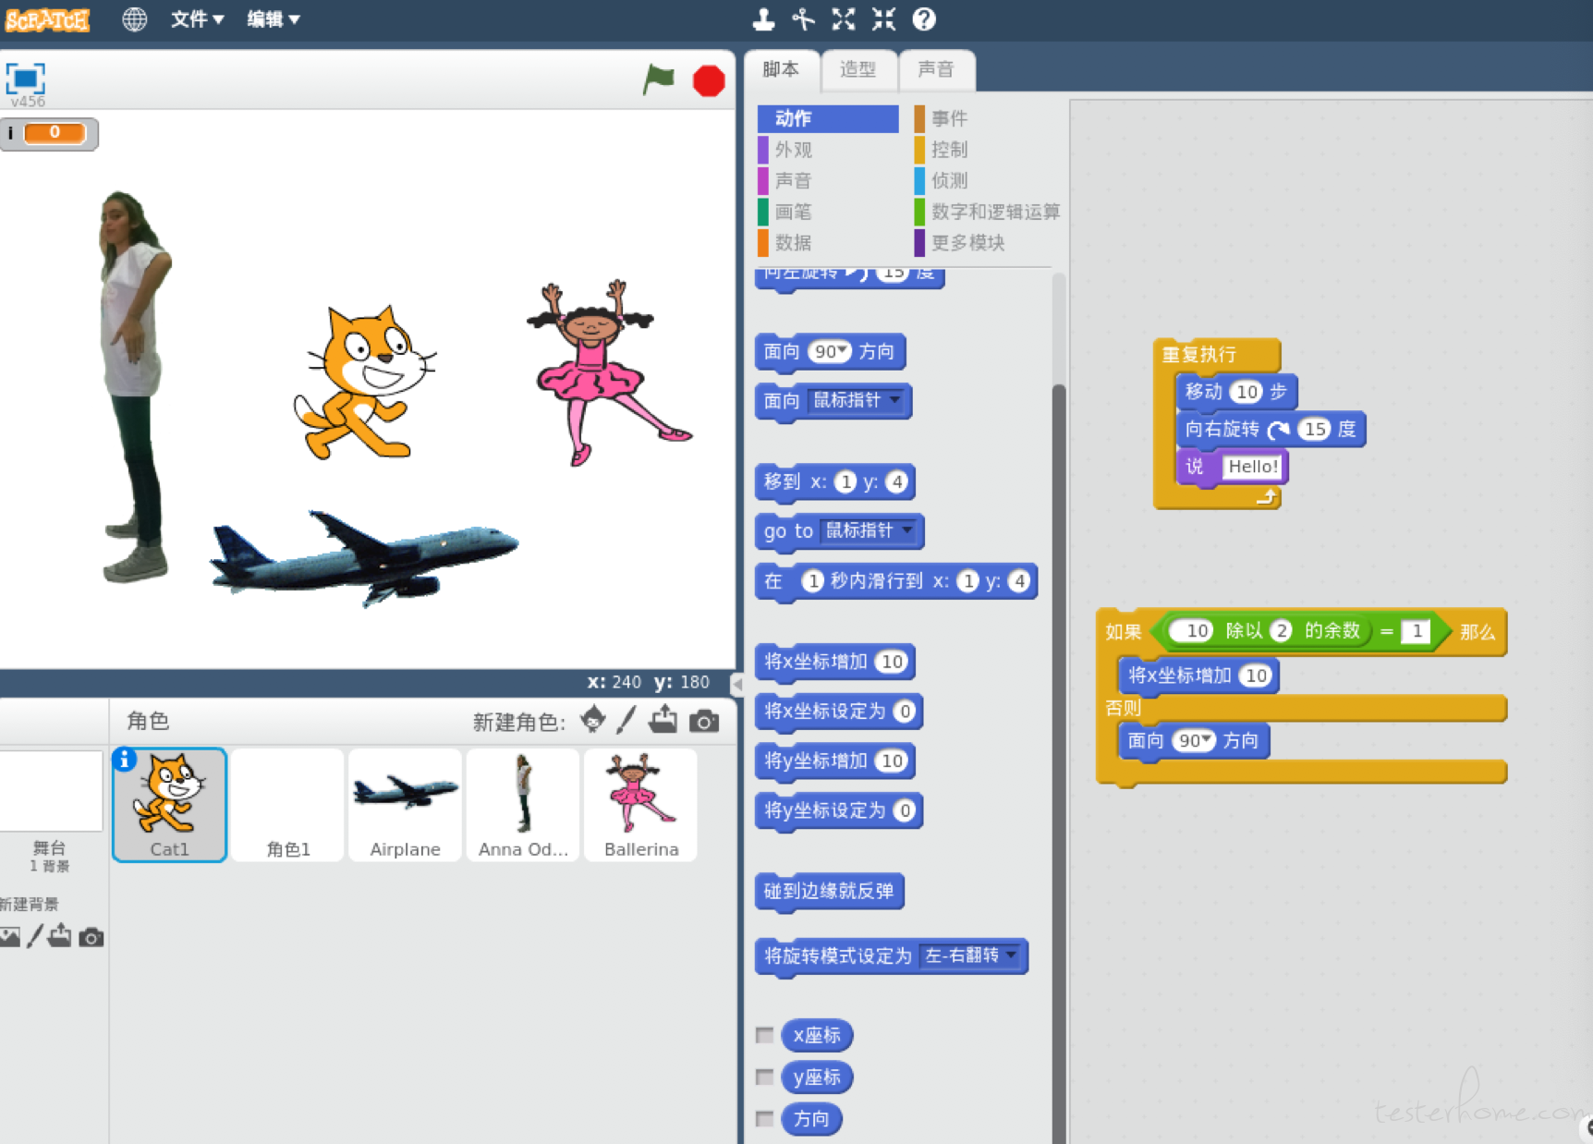Open block help question mark tool

point(924,18)
